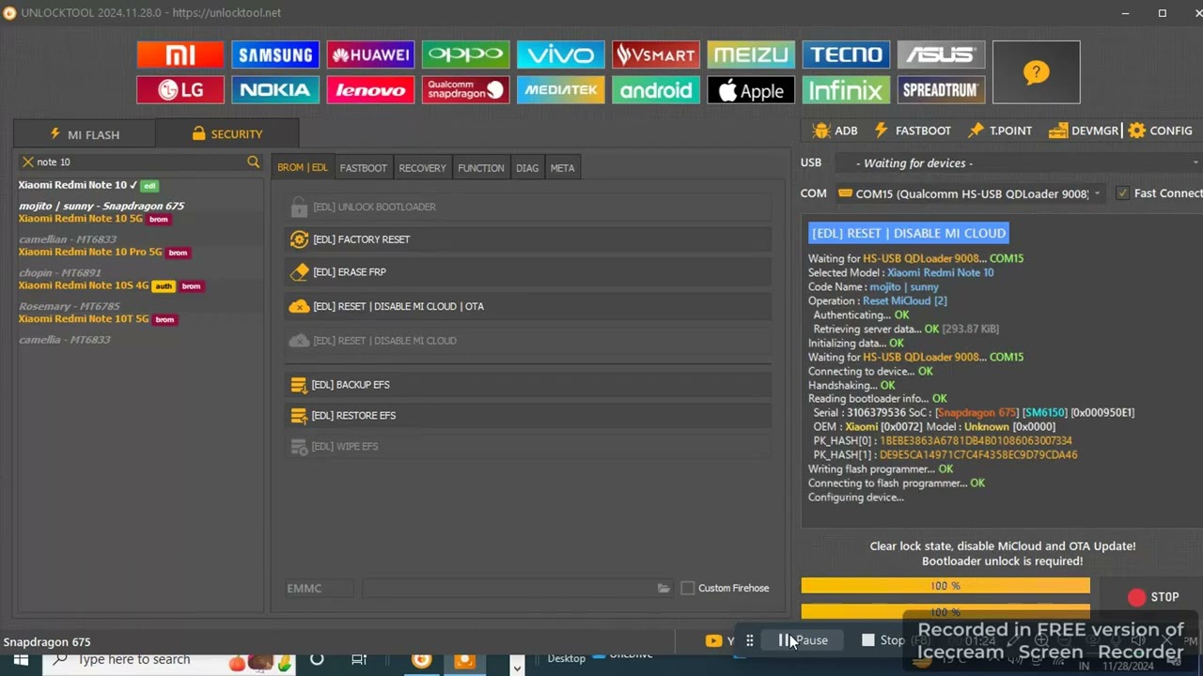
Task: Select the Spreadtrum brand logo
Action: [x=941, y=90]
